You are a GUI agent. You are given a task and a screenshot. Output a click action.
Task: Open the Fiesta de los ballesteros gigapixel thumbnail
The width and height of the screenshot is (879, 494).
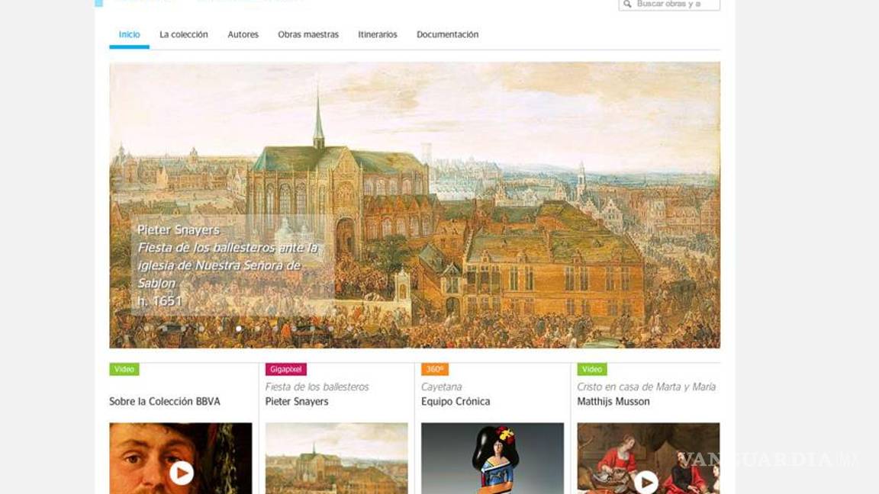click(x=336, y=458)
